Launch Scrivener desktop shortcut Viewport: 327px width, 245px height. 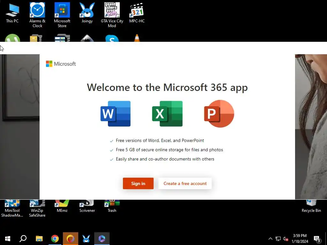click(x=87, y=206)
